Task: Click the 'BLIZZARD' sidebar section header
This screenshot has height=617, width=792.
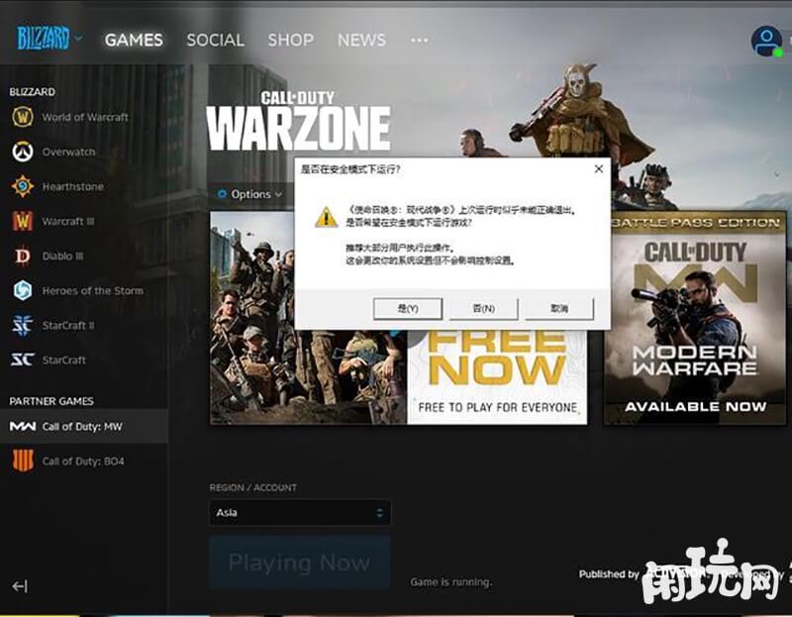Action: pos(32,92)
